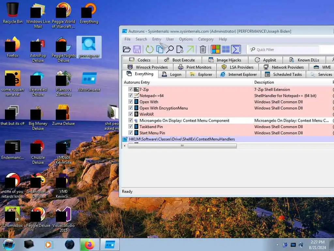This screenshot has height=251, width=334.
Task: Switch to the Services tab
Action: point(321,75)
